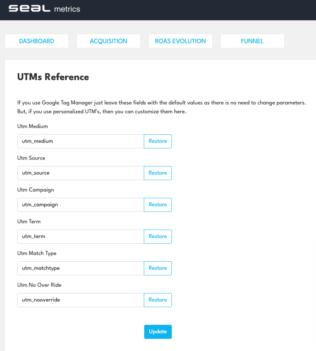Viewport: 316px width, 351px height.
Task: Restore the Utm Source default value
Action: click(x=157, y=173)
